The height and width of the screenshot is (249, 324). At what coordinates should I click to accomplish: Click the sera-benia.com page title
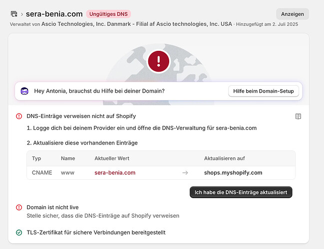(x=54, y=14)
